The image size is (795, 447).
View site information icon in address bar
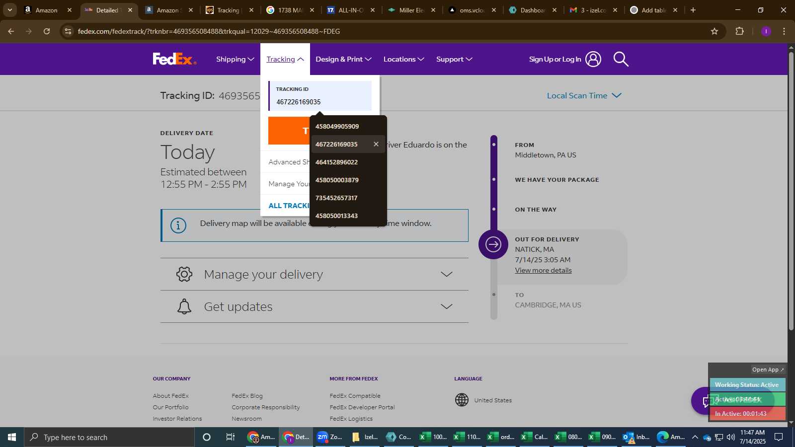point(68,31)
